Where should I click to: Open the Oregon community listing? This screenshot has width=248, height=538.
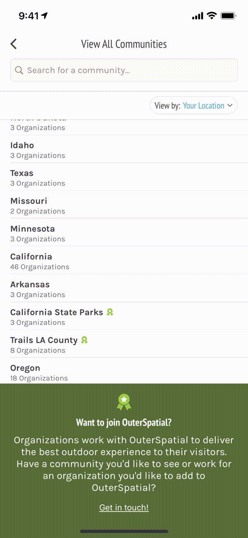pyautogui.click(x=25, y=368)
